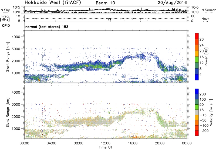The width and height of the screenshot is (216, 149).
Task: Click the Slant Range [km] label of the velocity panel
Action: 8,112
